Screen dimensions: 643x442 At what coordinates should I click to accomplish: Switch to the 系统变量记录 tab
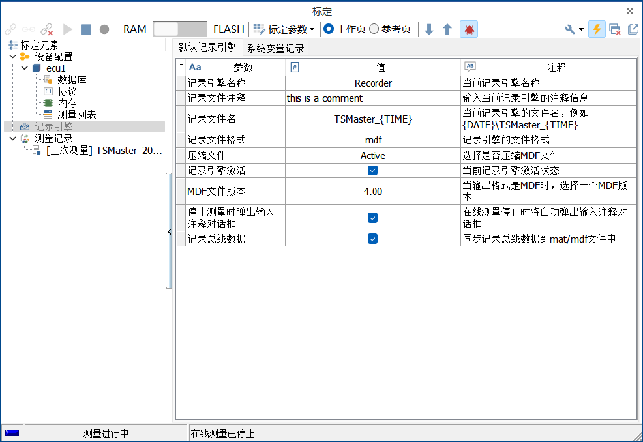click(x=275, y=47)
